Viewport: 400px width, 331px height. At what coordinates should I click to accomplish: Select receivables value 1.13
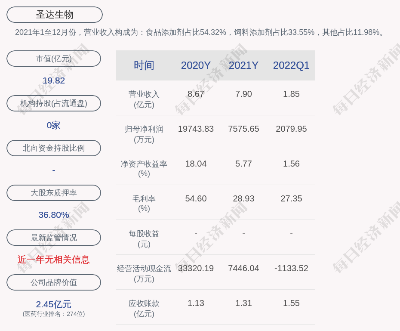click(x=196, y=303)
